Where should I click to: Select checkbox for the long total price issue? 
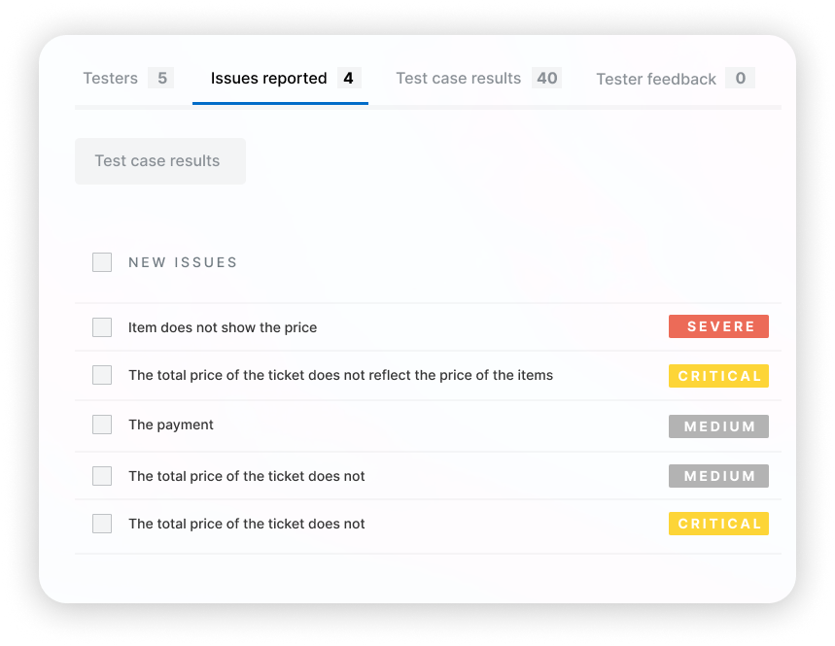(x=102, y=375)
